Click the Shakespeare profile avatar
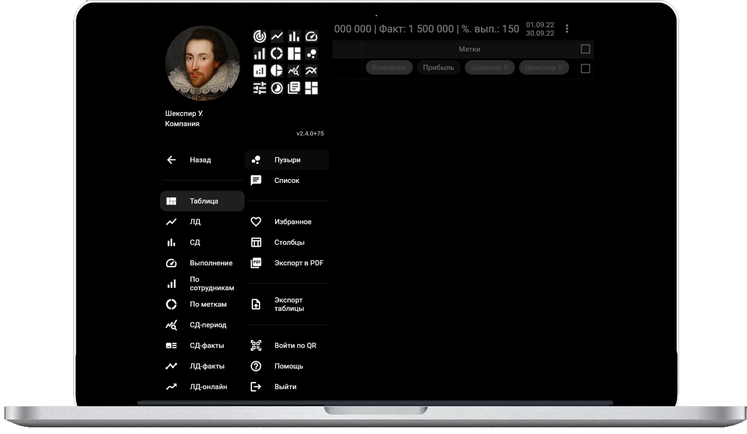Image resolution: width=747 pixels, height=434 pixels. point(202,63)
